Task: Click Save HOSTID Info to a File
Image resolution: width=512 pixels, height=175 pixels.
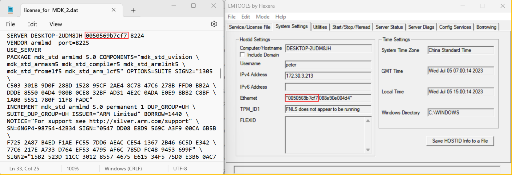Action: (x=460, y=141)
